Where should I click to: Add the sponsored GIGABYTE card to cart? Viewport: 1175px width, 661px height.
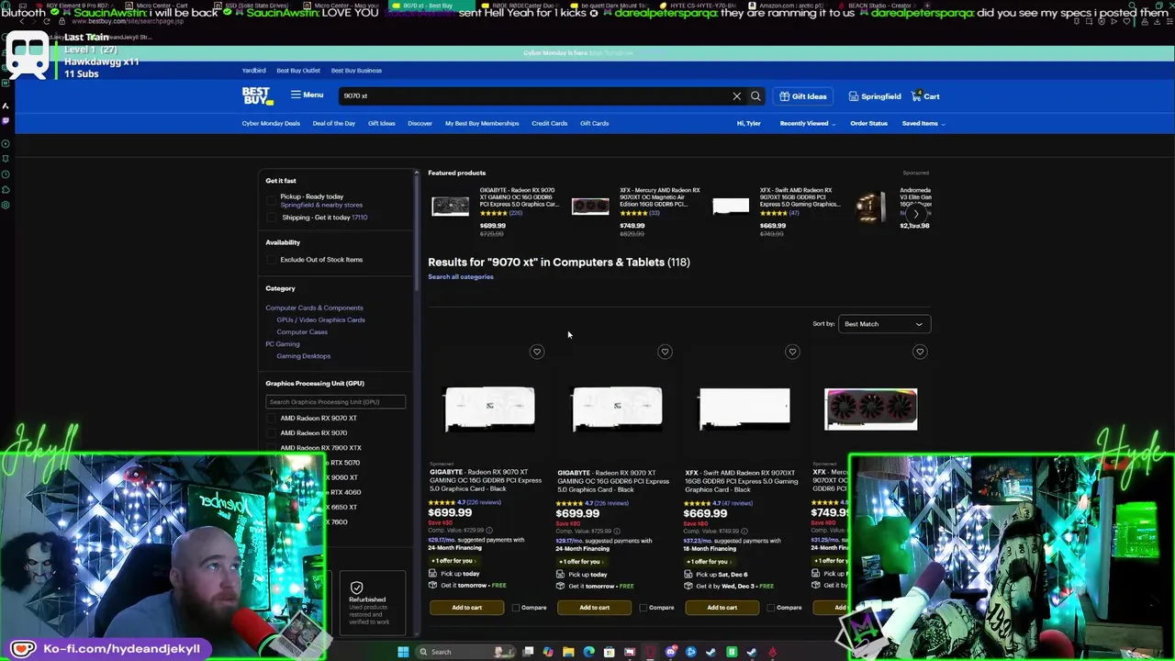click(x=466, y=607)
